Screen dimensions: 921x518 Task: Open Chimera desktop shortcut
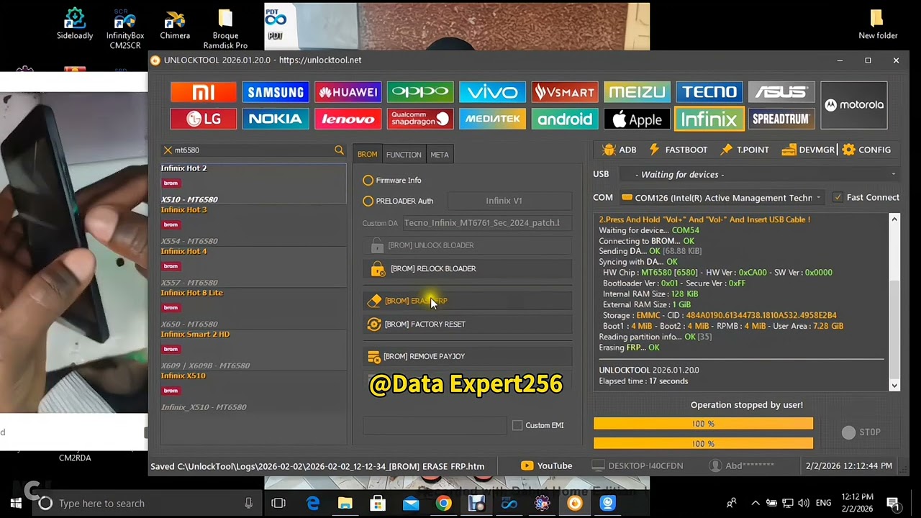pyautogui.click(x=175, y=24)
